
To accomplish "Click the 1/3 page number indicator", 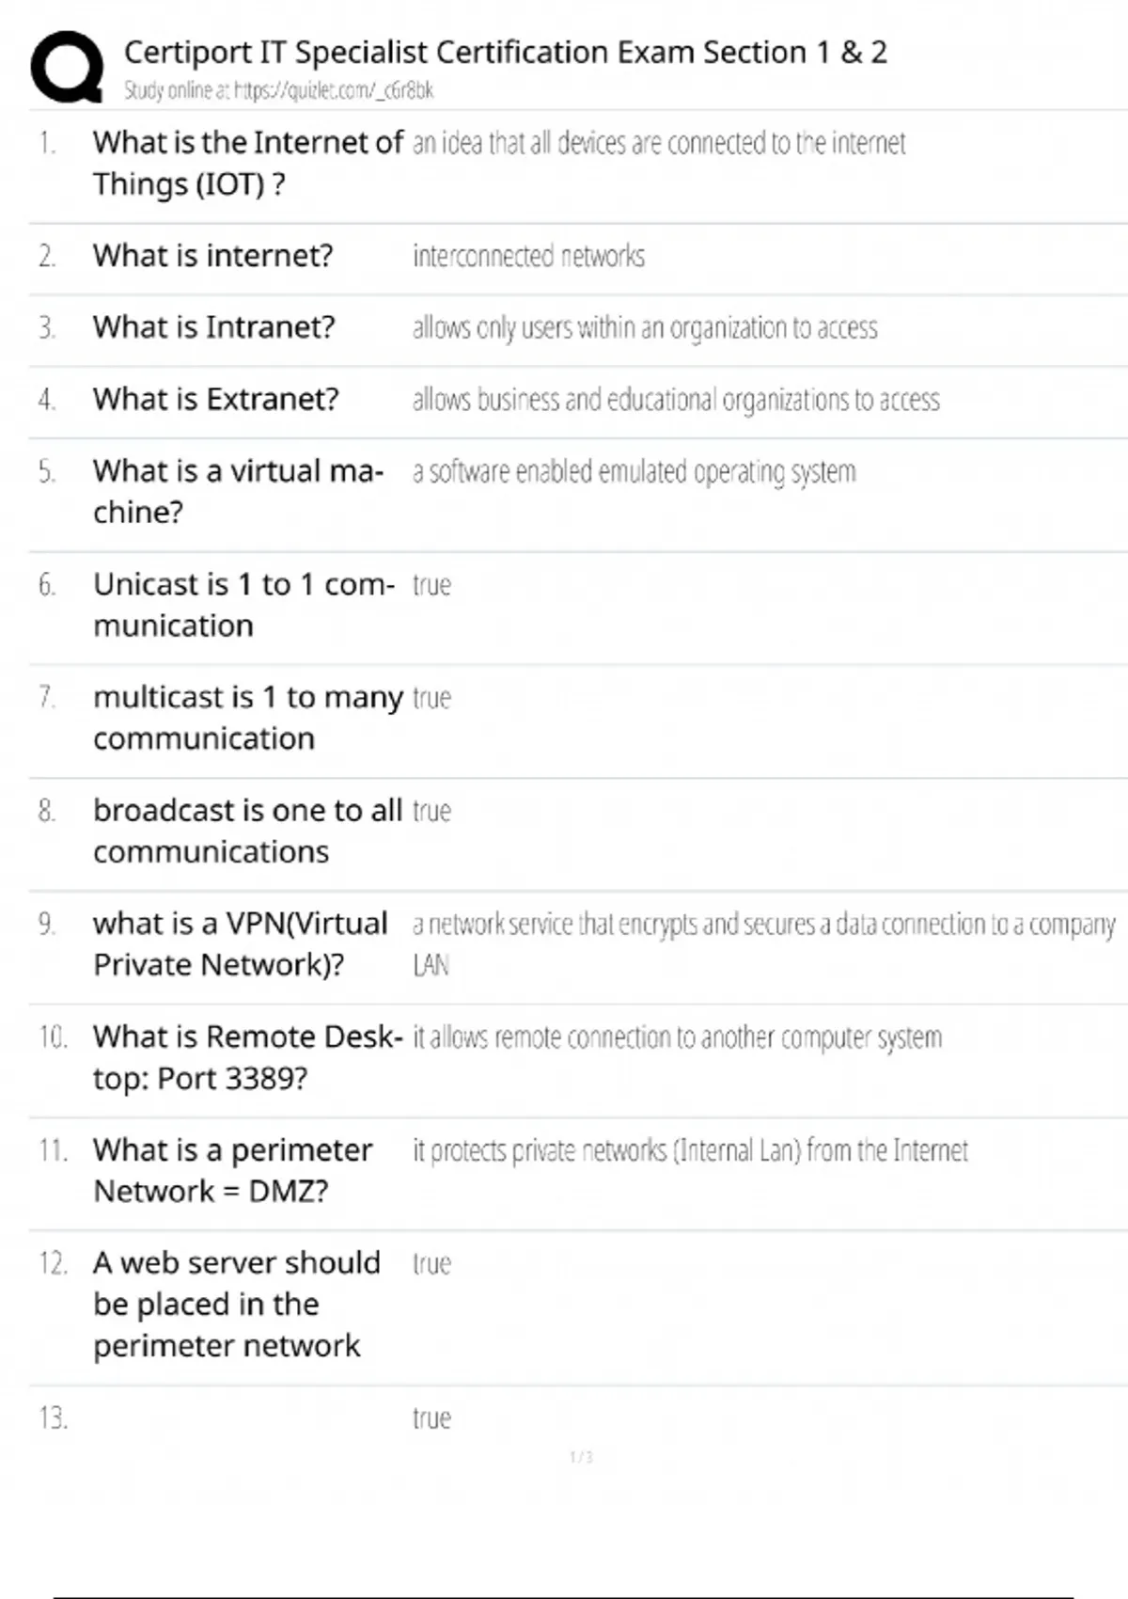I will pyautogui.click(x=581, y=1457).
